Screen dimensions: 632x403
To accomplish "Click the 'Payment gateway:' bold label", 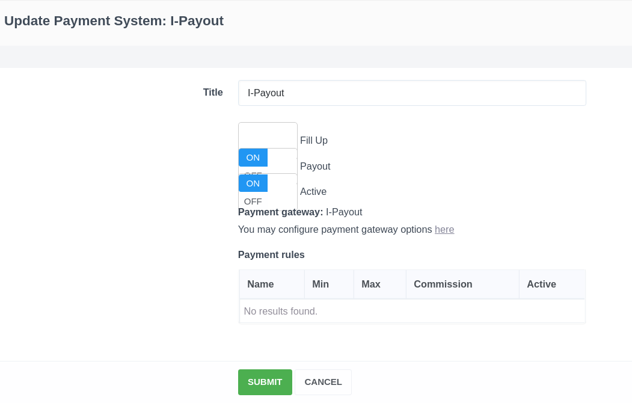I will 280,212.
